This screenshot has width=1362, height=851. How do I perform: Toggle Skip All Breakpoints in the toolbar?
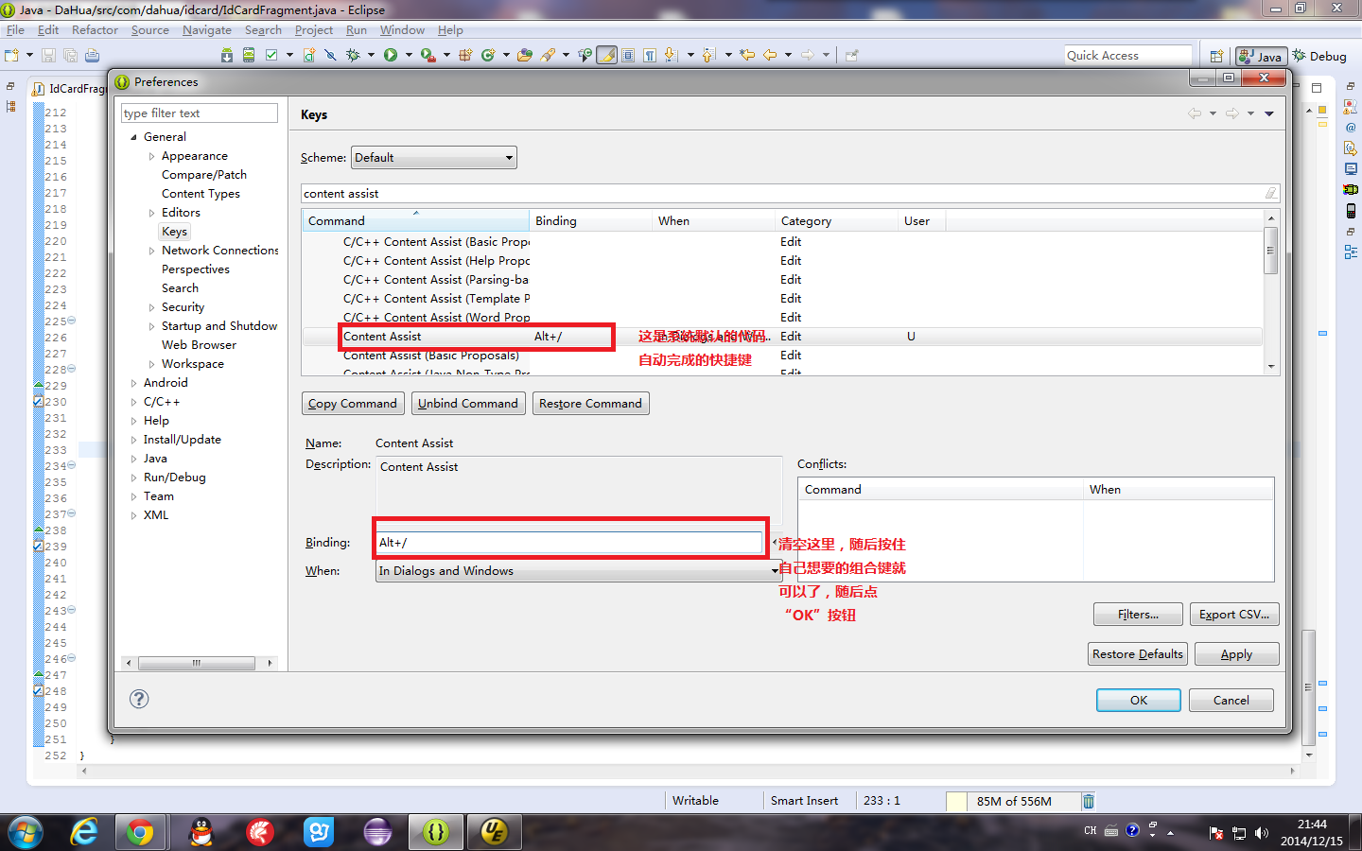click(330, 55)
